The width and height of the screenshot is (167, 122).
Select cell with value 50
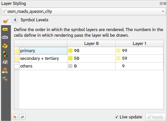click(x=91, y=58)
